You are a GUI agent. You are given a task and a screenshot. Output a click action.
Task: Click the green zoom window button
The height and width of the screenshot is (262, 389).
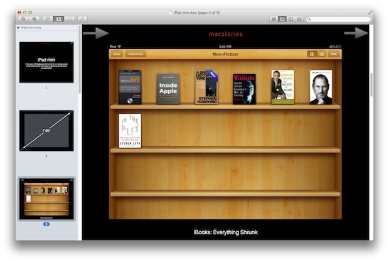tap(30, 13)
